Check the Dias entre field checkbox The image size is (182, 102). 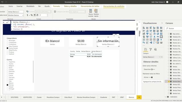click(x=169, y=34)
